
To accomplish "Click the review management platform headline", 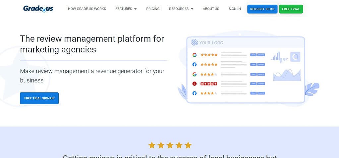I will click(x=92, y=44).
